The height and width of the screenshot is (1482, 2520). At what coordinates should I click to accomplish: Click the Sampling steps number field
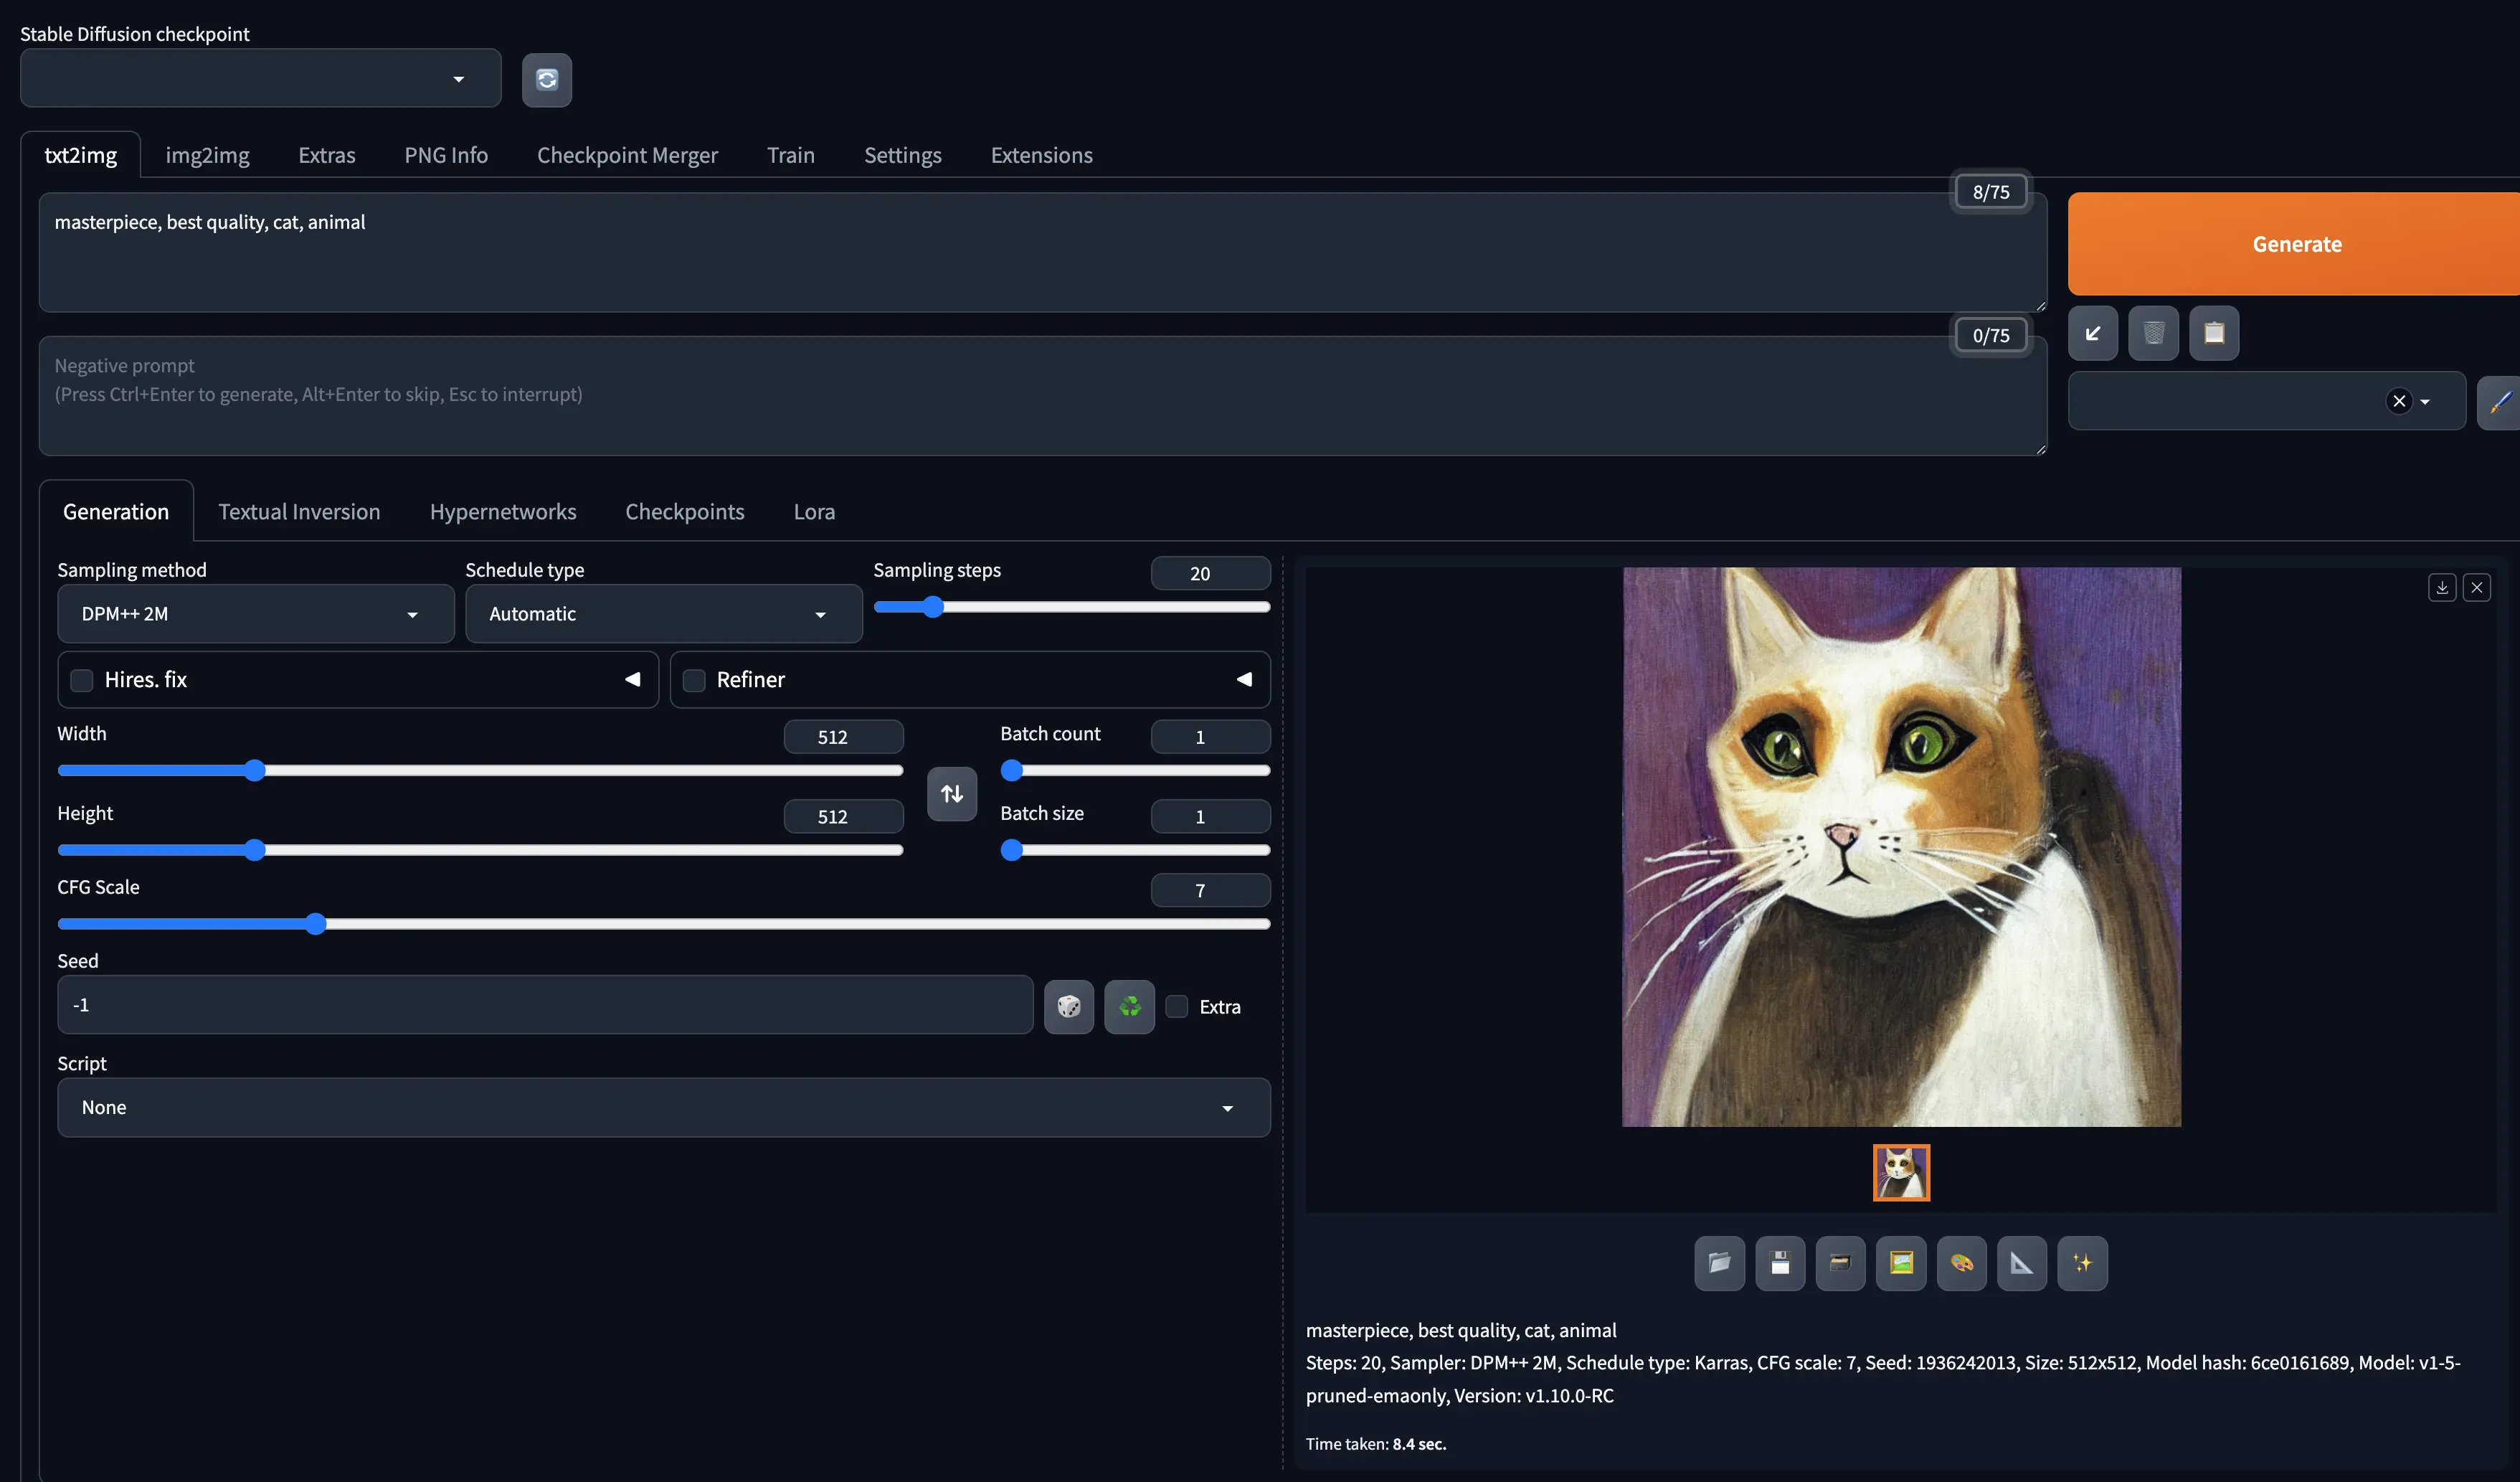tap(1210, 573)
